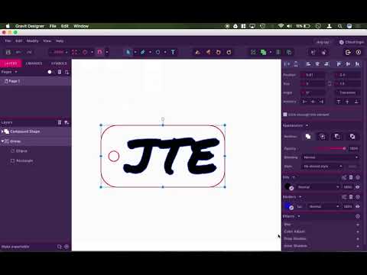Open the black fill color swatch
This screenshot has width=367, height=275.
(x=287, y=186)
